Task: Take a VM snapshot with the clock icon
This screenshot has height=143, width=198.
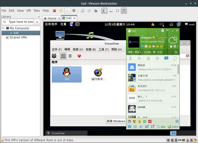Action: point(83,11)
